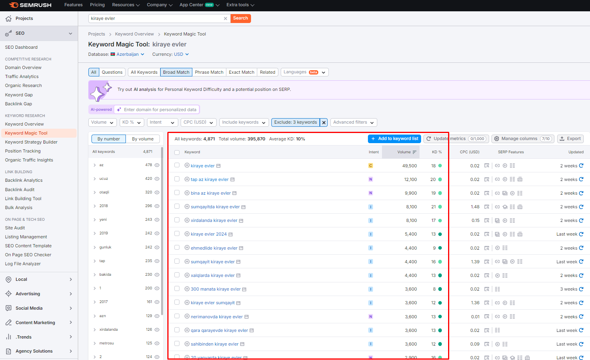Refresh metrics icon for 'sumqayit kiraye evler' row
The image size is (590, 360).
[581, 262]
